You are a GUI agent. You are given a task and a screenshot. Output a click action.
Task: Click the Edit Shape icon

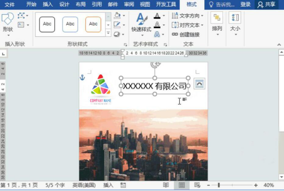point(22,15)
